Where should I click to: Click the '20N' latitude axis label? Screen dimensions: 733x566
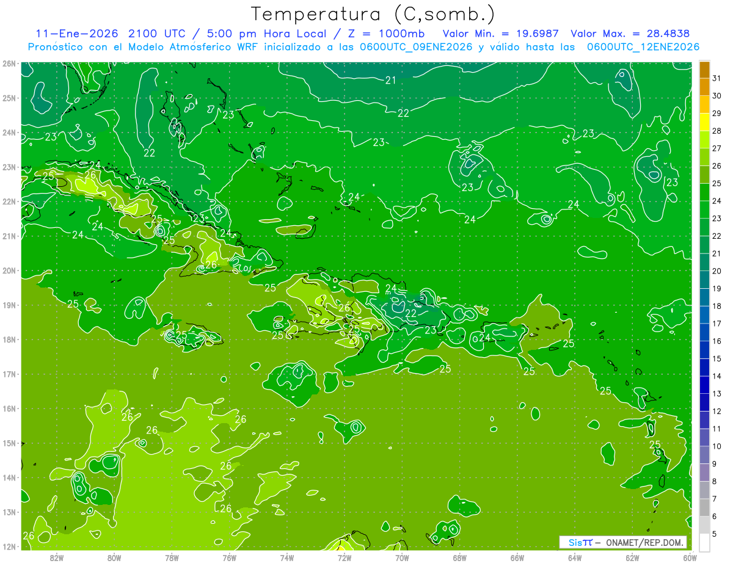[9, 270]
